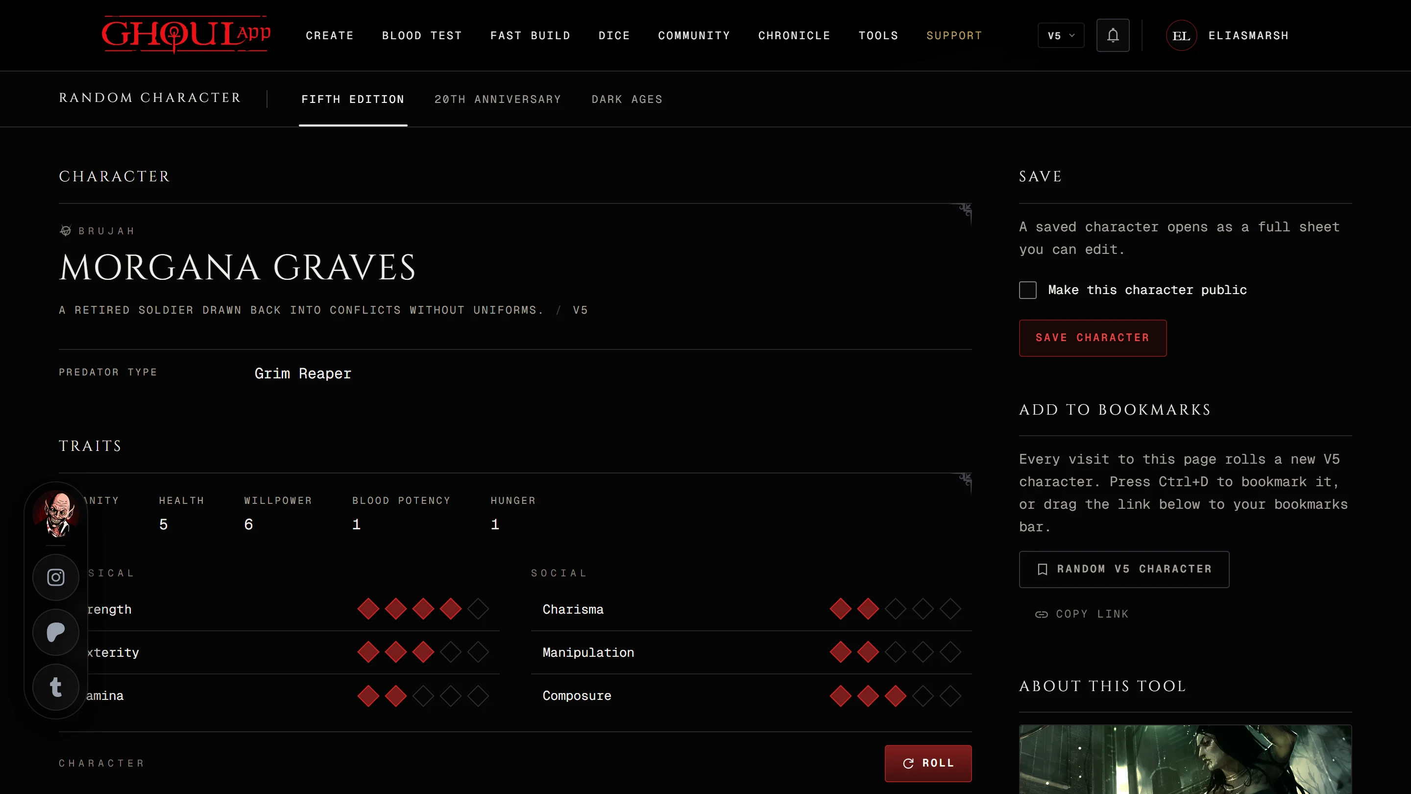Click the EL user avatar circle
The image size is (1411, 794).
pyautogui.click(x=1181, y=36)
